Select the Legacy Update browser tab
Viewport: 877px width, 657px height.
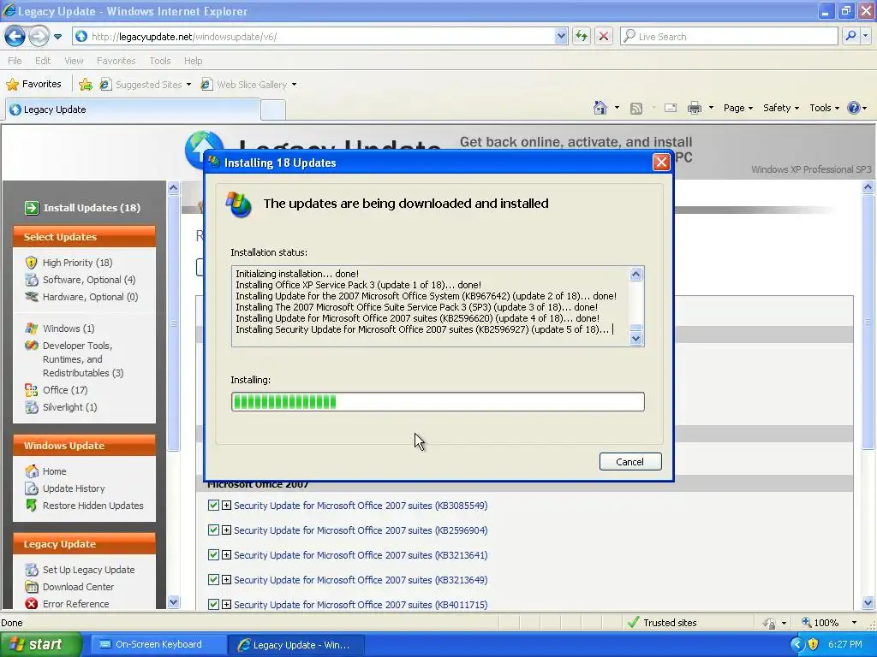[x=133, y=109]
